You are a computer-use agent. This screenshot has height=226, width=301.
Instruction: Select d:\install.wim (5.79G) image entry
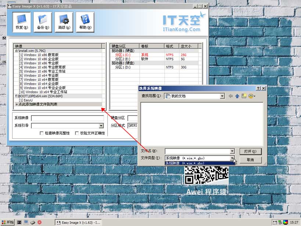click(x=58, y=51)
